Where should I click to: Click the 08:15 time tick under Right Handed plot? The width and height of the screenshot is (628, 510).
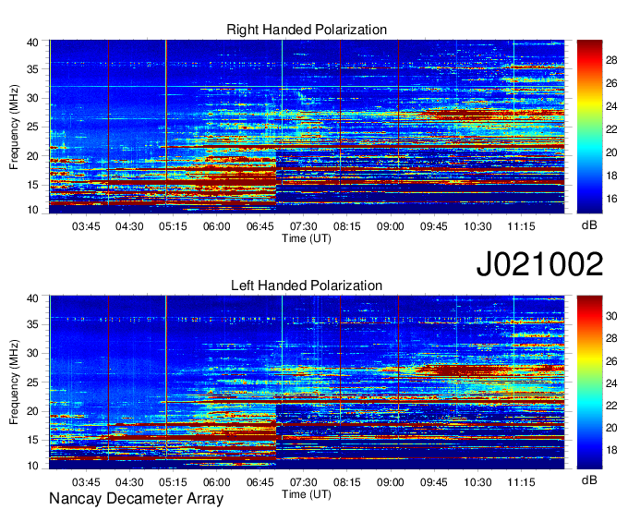(347, 226)
